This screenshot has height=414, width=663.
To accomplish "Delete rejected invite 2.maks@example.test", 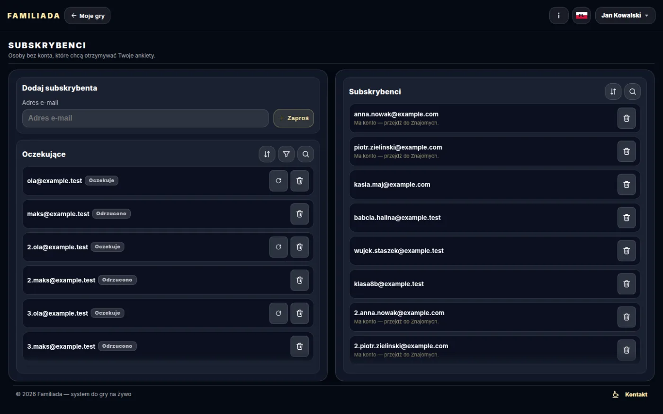I will [x=300, y=280].
